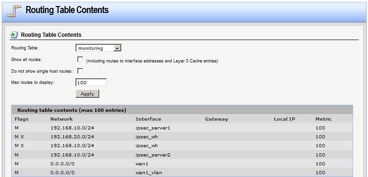Image resolution: width=368 pixels, height=177 pixels.
Task: Enable the Show all routes checkbox
Action: point(80,60)
